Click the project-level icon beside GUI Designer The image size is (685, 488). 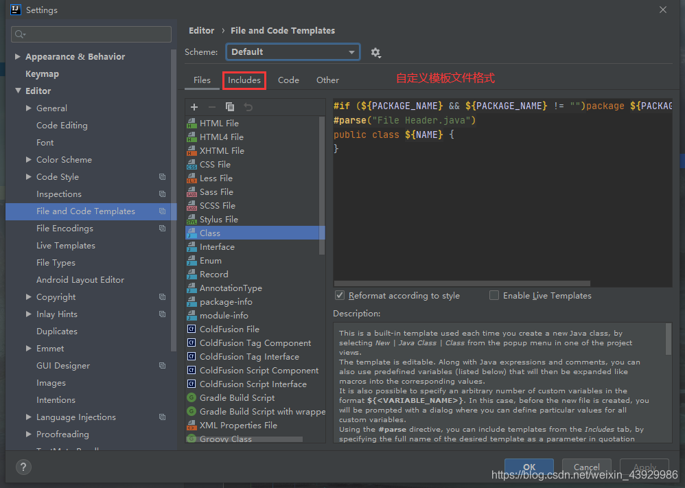162,366
